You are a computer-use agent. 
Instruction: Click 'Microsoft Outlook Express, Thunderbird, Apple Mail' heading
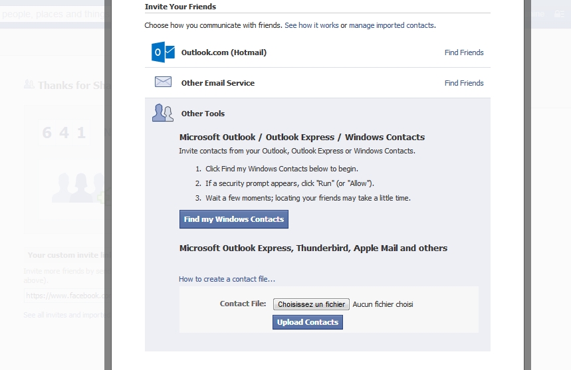[x=313, y=248]
